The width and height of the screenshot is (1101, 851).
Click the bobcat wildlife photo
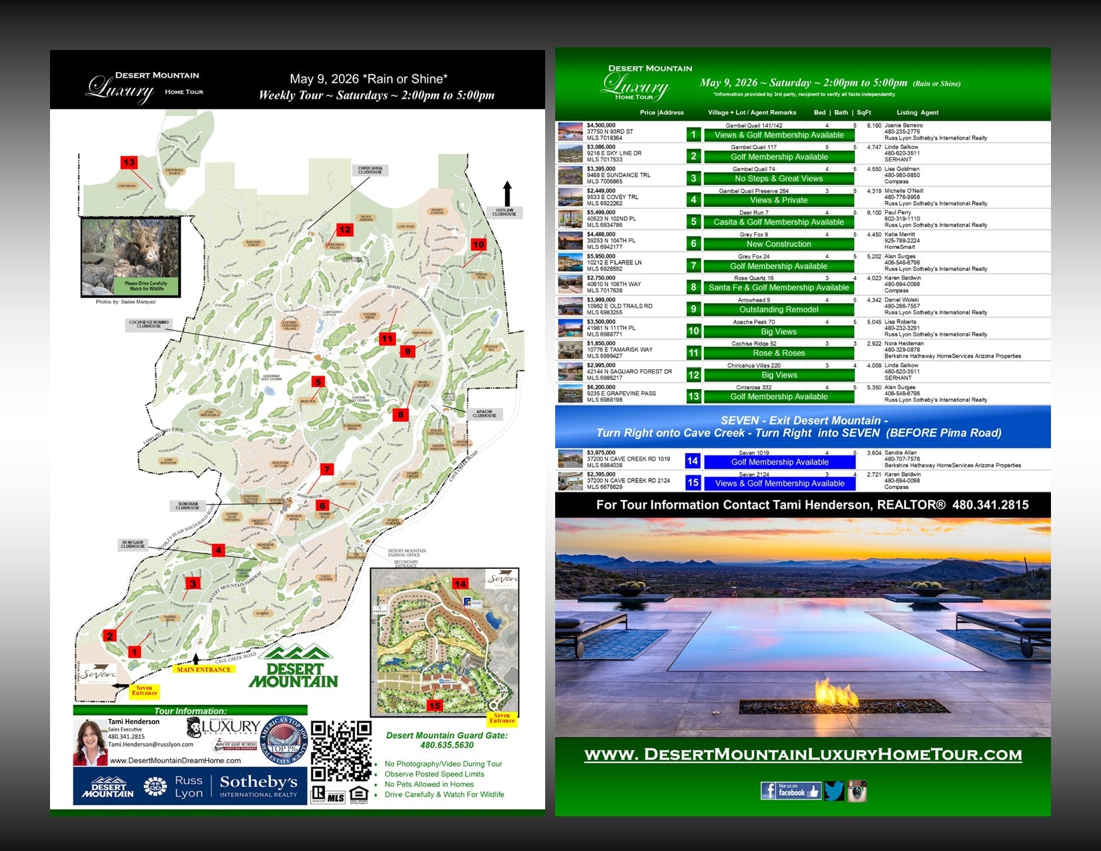130,256
